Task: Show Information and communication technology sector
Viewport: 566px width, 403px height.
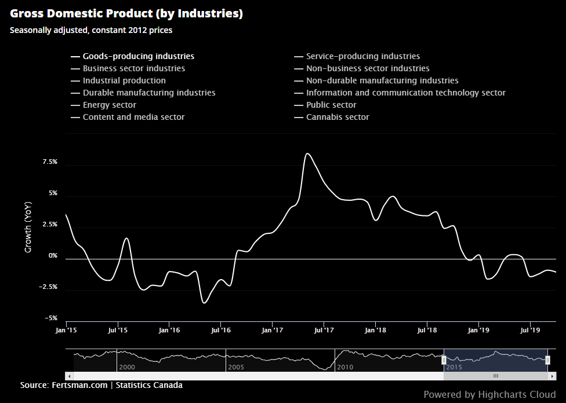Action: point(400,93)
